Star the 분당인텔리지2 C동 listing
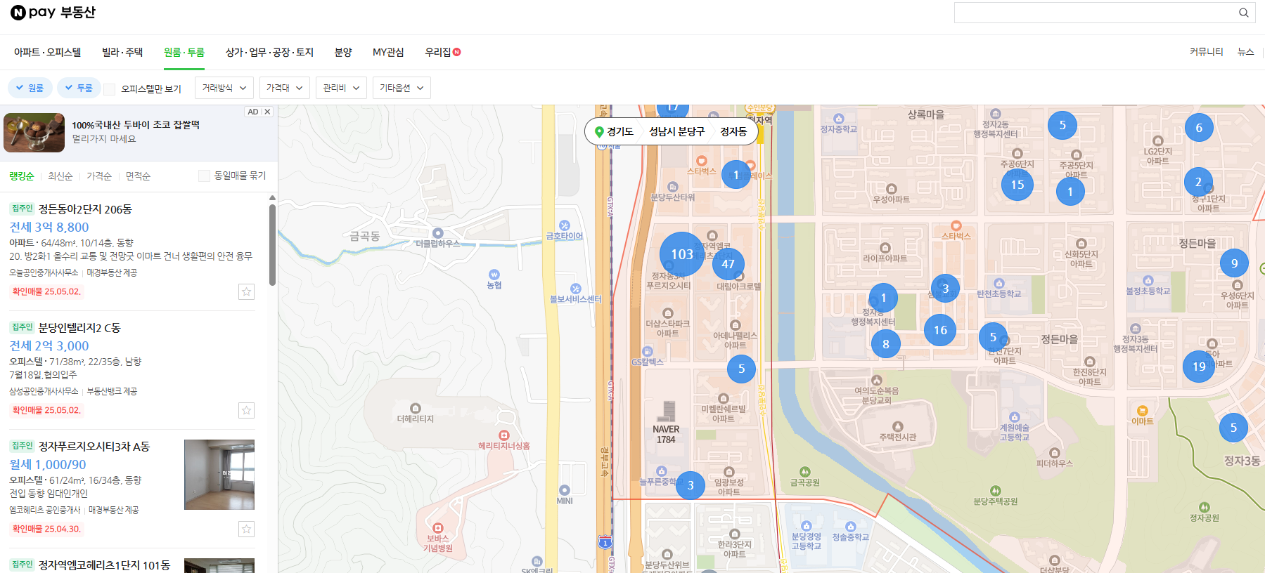 point(246,410)
